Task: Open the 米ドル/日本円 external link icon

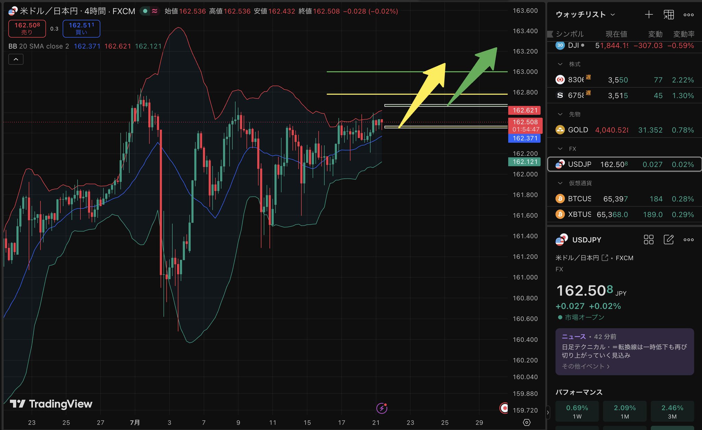Action: [605, 258]
